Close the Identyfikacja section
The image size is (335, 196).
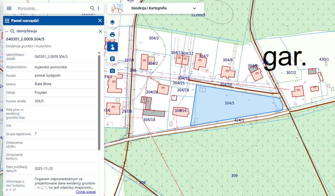pos(100,31)
